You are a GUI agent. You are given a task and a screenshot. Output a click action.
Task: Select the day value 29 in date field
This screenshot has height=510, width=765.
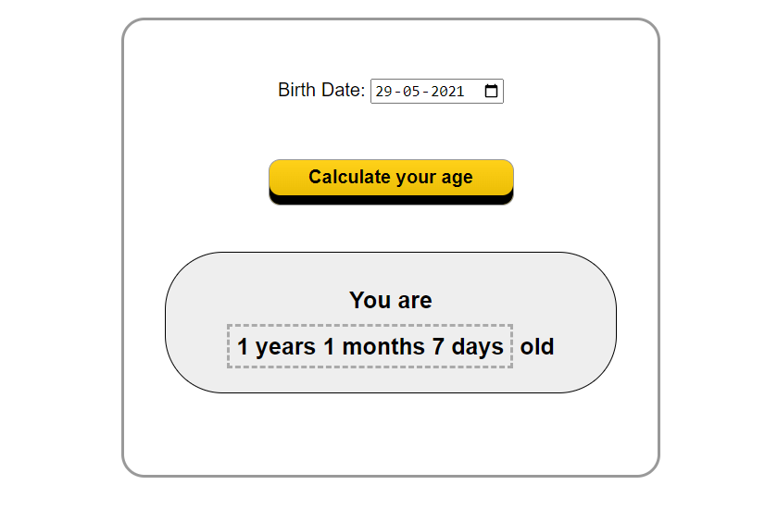point(385,92)
